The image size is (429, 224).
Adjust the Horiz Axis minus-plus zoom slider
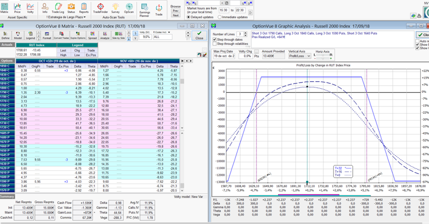pos(323,59)
